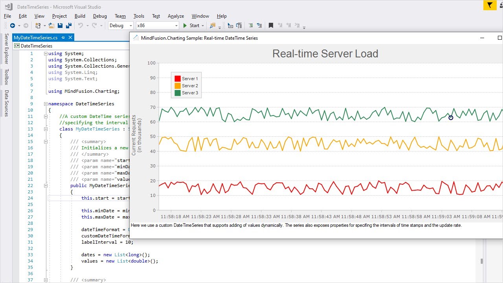Collapse the class MyDateTimeSeries region
The image size is (503, 283).
tap(46, 129)
